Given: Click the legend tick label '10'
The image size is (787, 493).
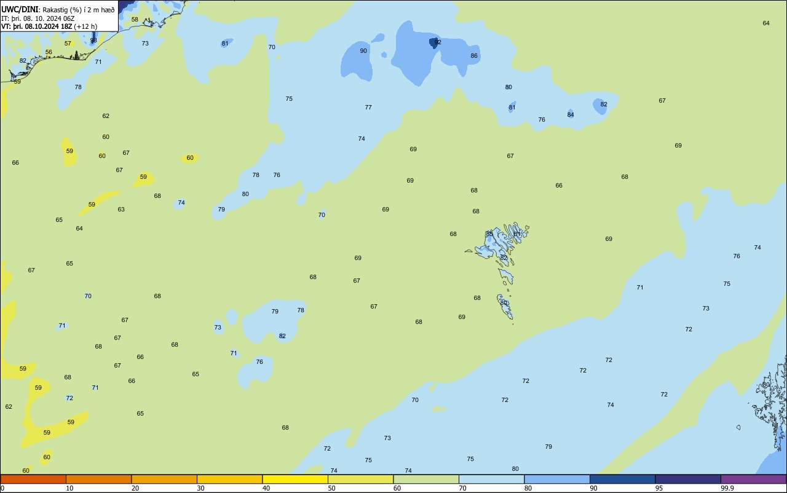Looking at the screenshot, I should click(69, 488).
